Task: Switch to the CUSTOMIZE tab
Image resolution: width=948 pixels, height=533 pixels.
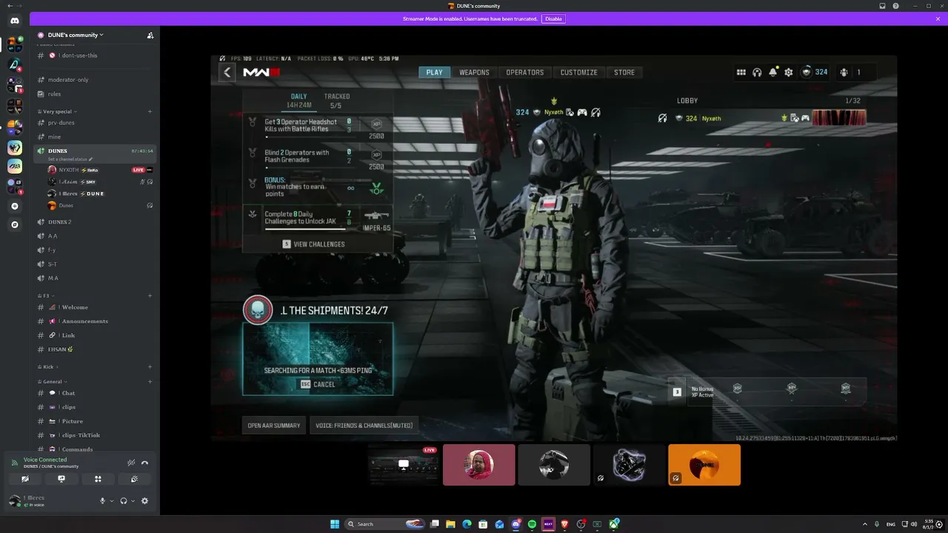Action: (x=579, y=73)
